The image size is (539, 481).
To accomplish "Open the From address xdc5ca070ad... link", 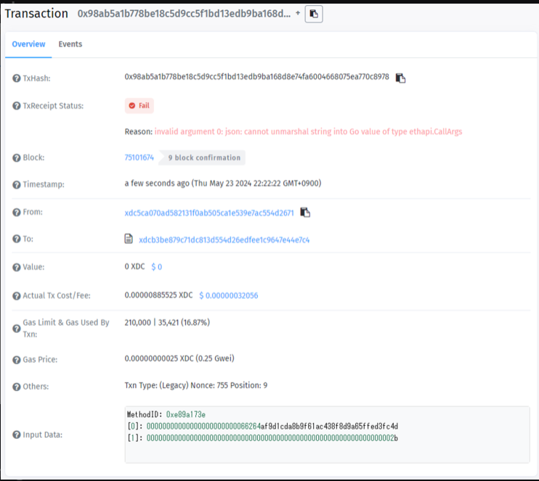I will (x=209, y=213).
